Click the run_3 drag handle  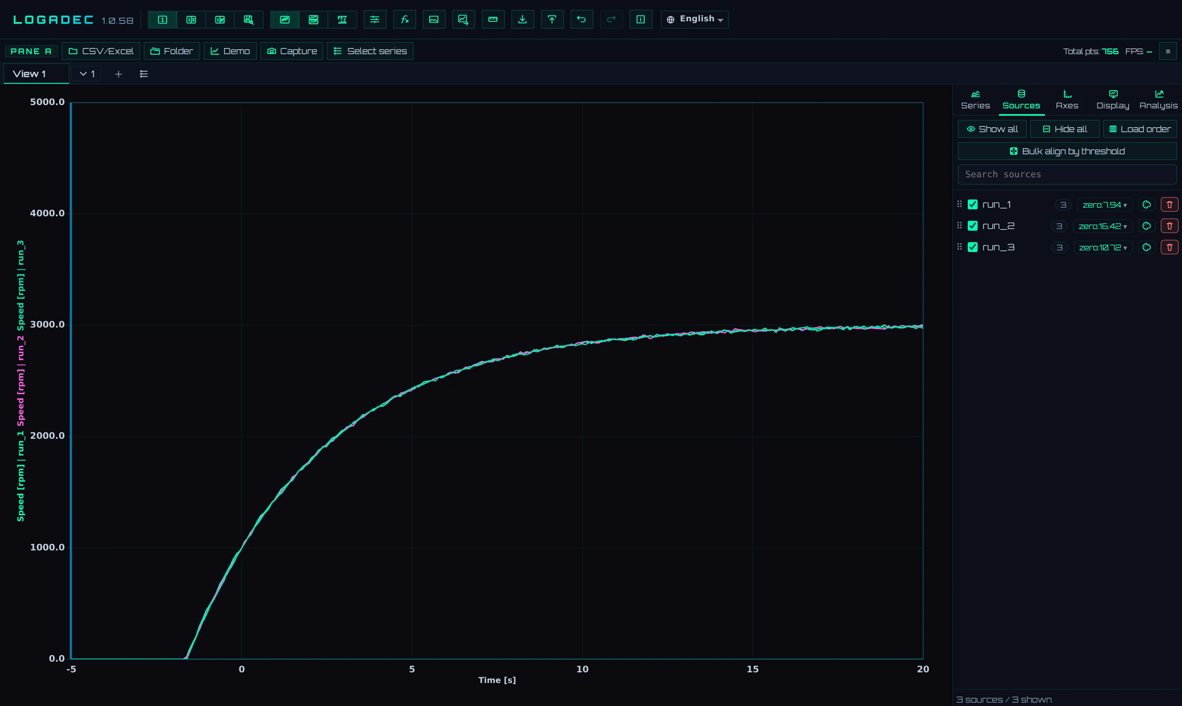coord(960,247)
